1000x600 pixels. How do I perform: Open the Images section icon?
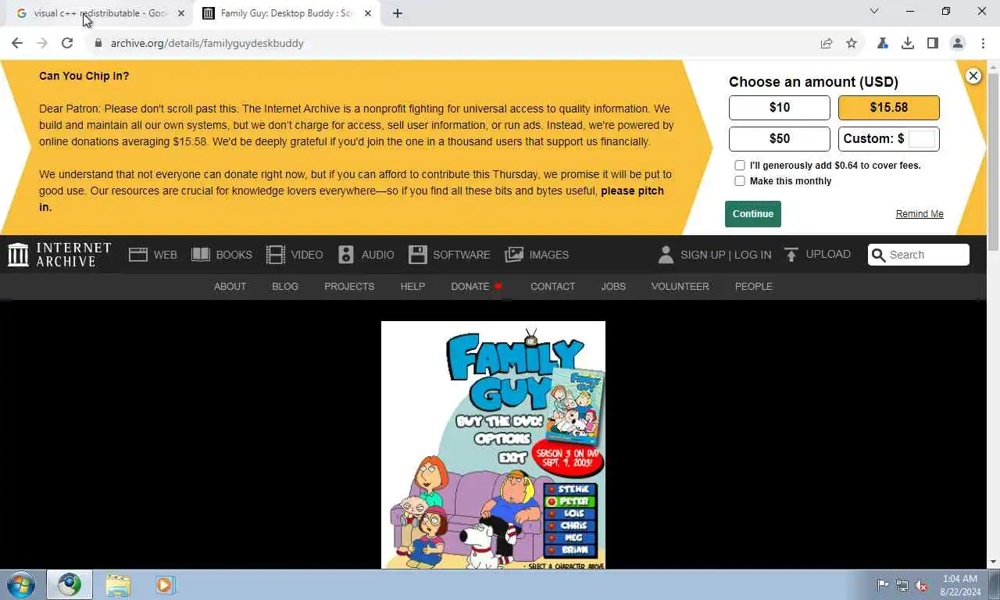(514, 255)
